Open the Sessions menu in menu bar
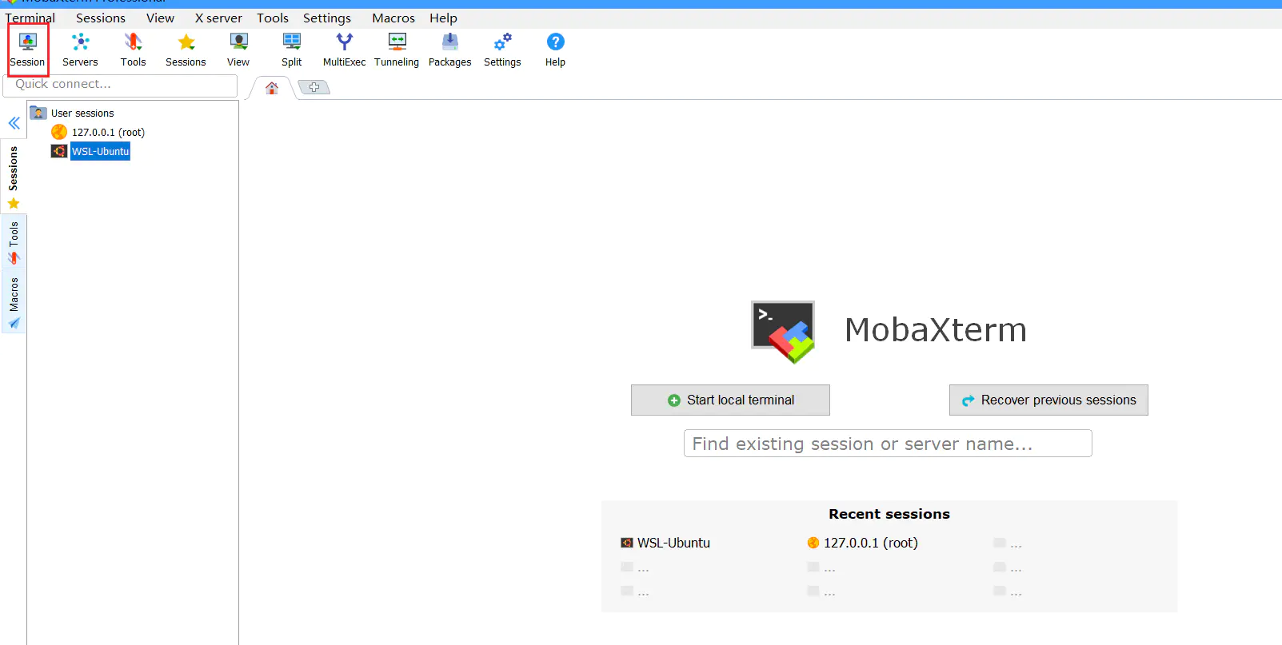 pyautogui.click(x=101, y=18)
